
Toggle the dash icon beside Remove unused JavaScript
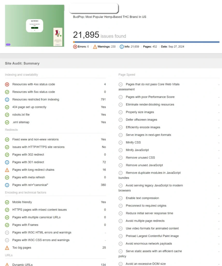[x=120, y=165]
